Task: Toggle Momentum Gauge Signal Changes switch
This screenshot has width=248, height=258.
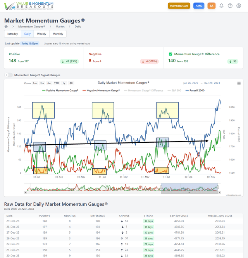Action: click(x=9, y=75)
